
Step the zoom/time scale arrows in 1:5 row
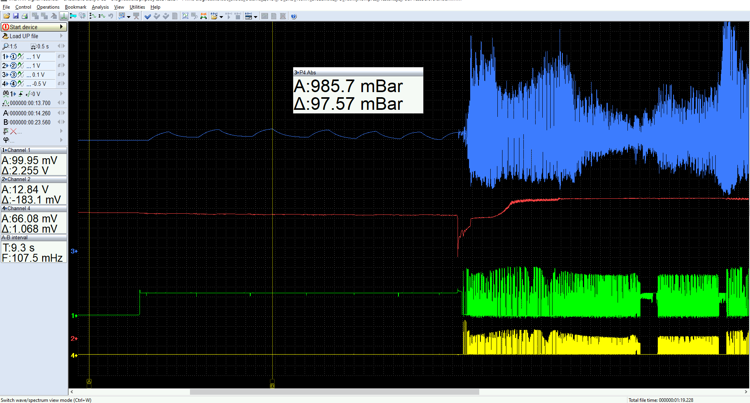click(61, 46)
